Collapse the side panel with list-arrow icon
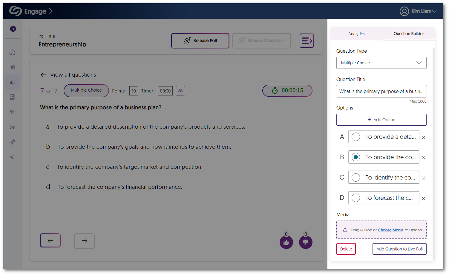The width and height of the screenshot is (449, 275). [x=307, y=41]
